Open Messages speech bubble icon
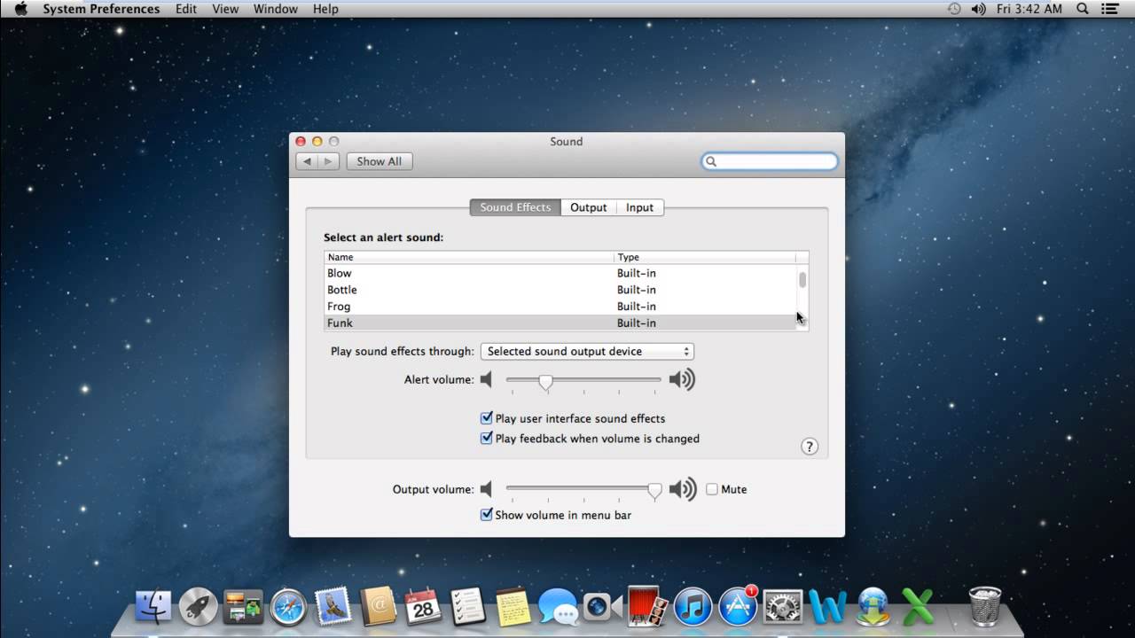Screen dimensions: 1135x638 558,607
